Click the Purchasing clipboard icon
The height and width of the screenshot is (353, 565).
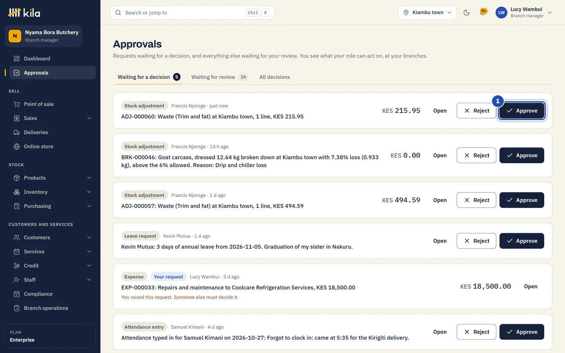pyautogui.click(x=16, y=206)
